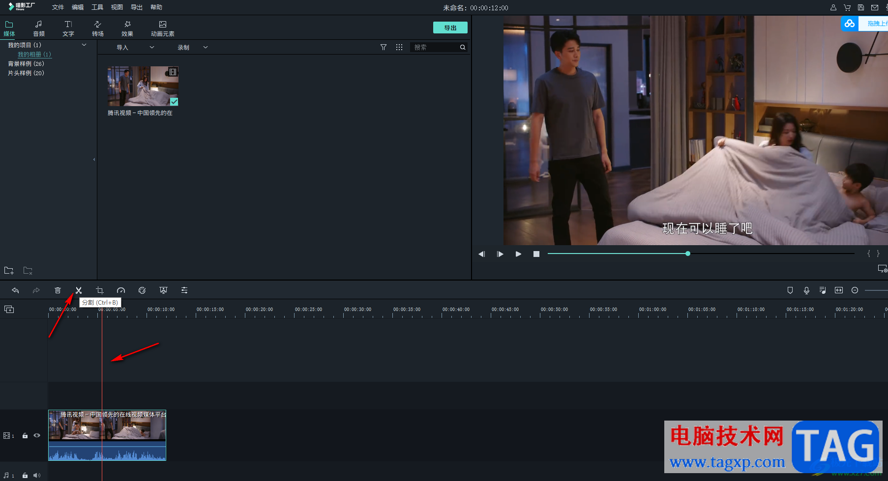Switch to the 动画元素 elements tab
The height and width of the screenshot is (481, 888).
(163, 28)
